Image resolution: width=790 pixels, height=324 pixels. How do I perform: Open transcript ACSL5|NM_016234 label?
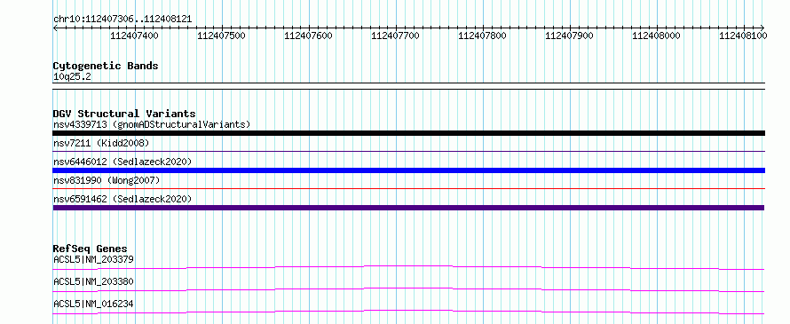[93, 304]
